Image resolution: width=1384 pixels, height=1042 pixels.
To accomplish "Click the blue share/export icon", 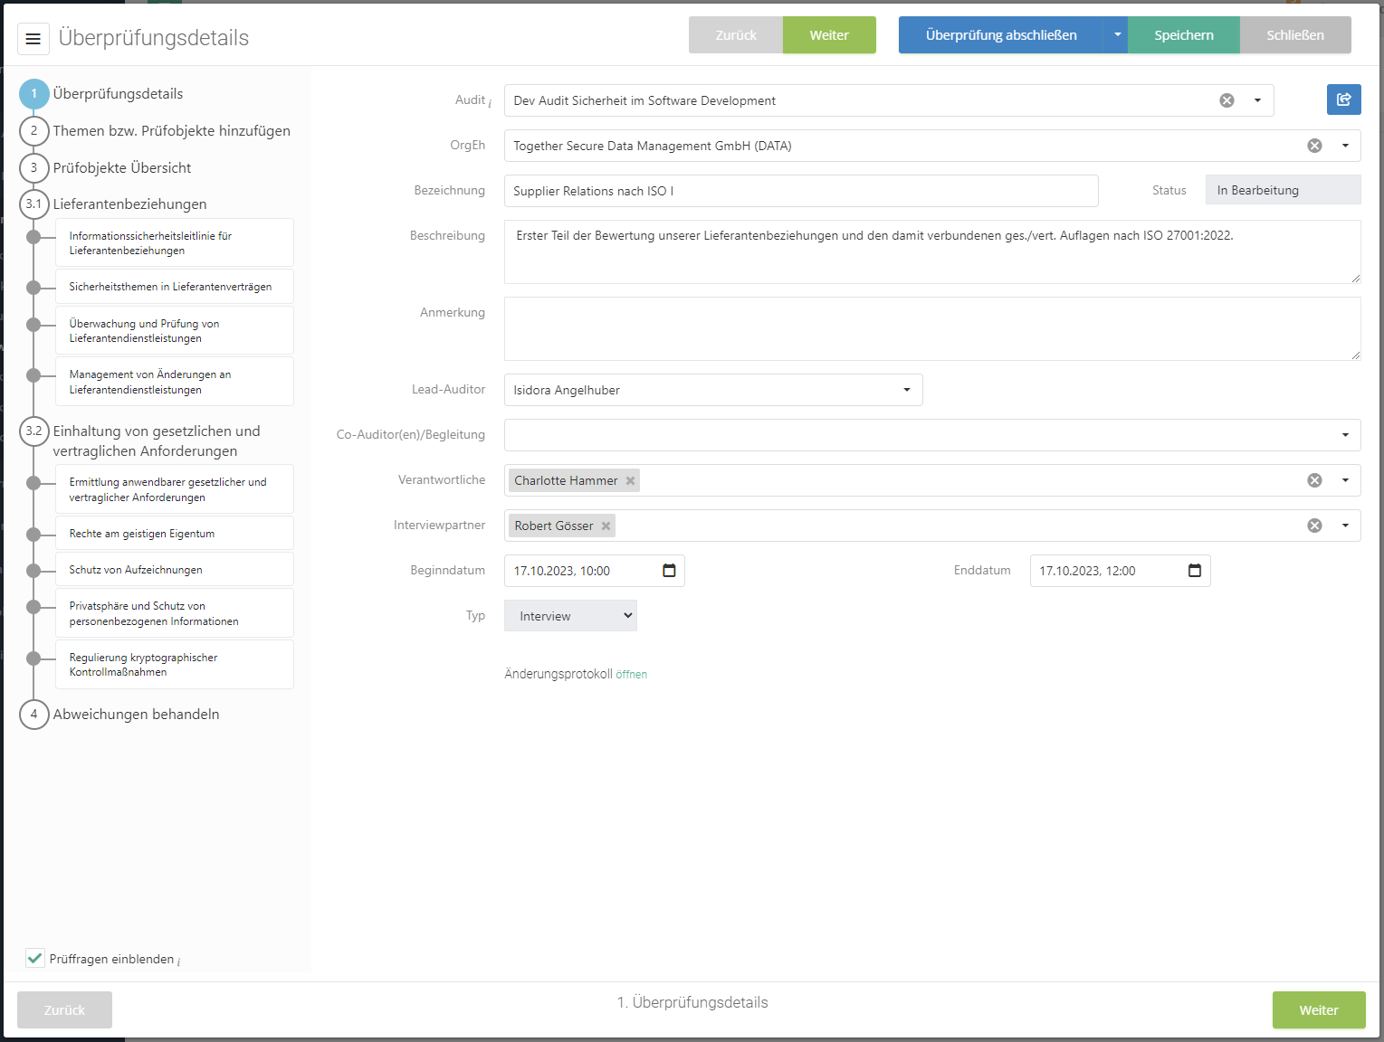I will pyautogui.click(x=1343, y=99).
